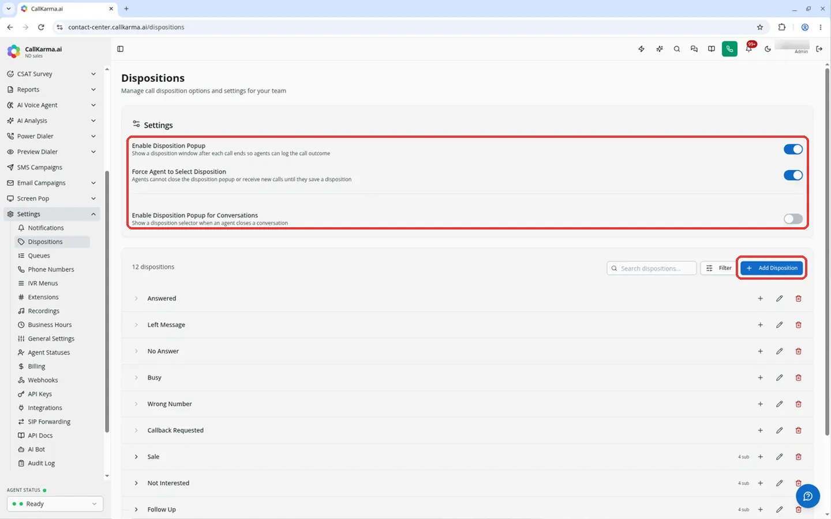This screenshot has width=831, height=519.
Task: Add sub-disposition to Callback Requested
Action: click(761, 431)
